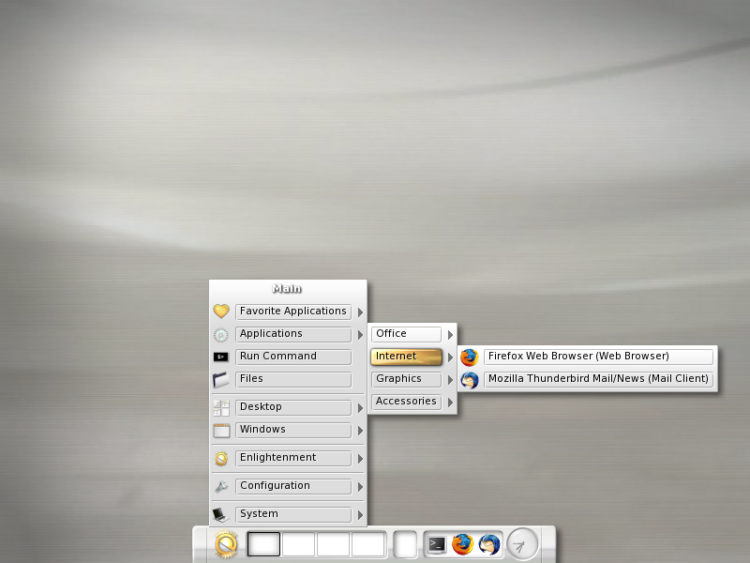Click the Firefox icon in the Internet submenu
Screen dimensions: 750x563
[x=470, y=358]
